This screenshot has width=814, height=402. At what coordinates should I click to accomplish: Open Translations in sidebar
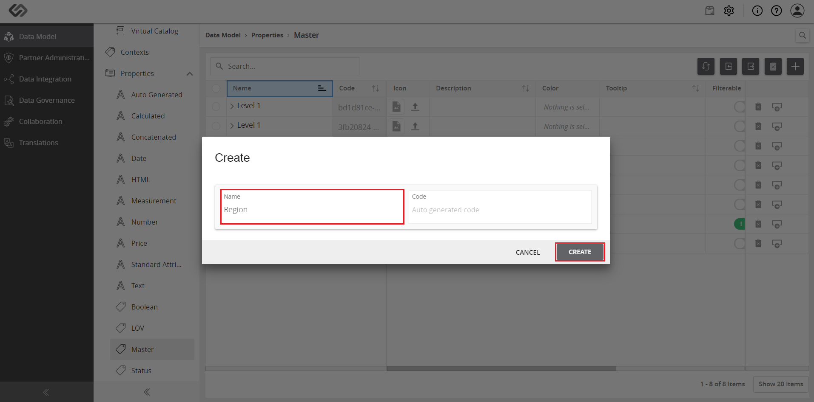point(47,143)
